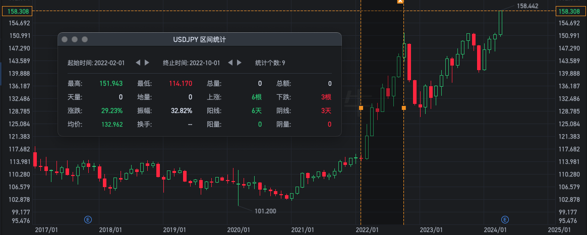Minimize the 区间统计 statistics window
Screen dimensions: 587x235
[75, 39]
